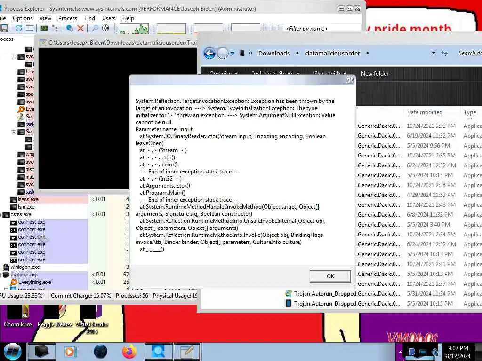Toggle the process tree view icon
Screen dimensions: 482x361
[55, 28]
